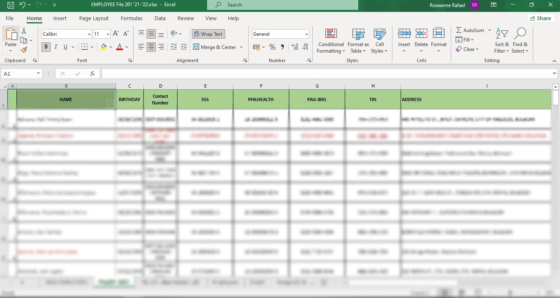Apply borders with the Borders icon
The height and width of the screenshot is (298, 560).
click(x=84, y=47)
